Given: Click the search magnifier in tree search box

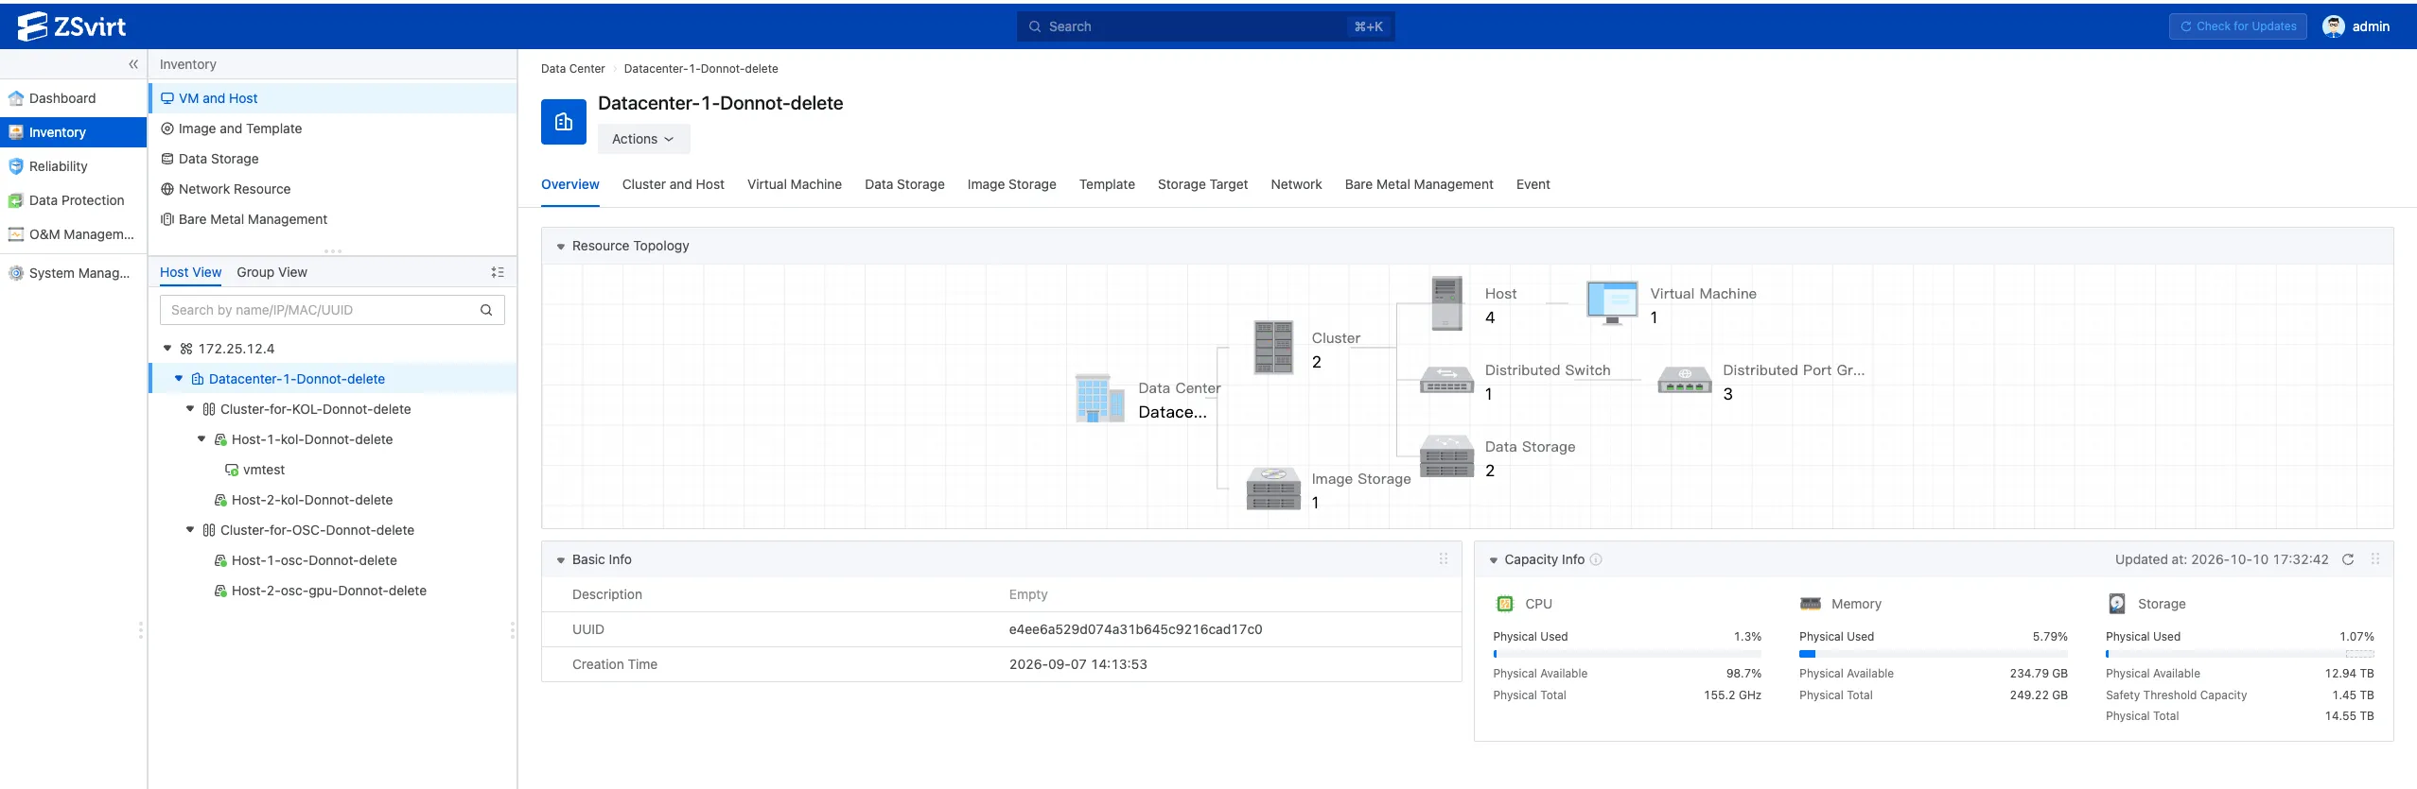Looking at the screenshot, I should (x=486, y=310).
